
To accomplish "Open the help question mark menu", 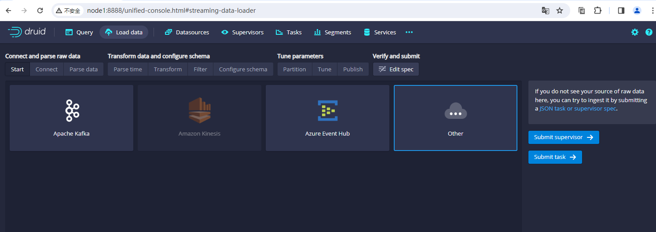I will pos(649,32).
